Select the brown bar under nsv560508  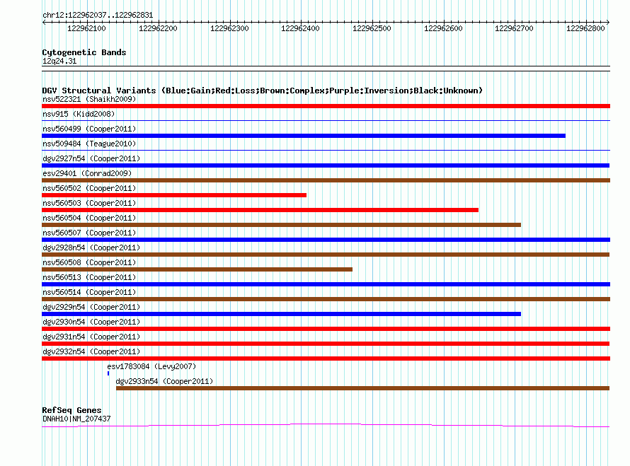point(197,269)
